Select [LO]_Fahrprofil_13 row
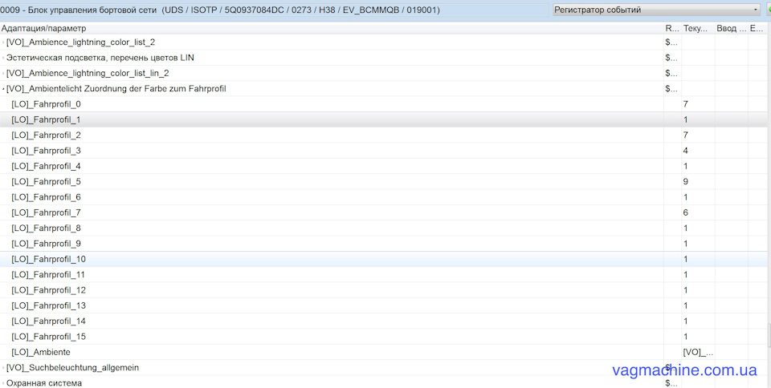The height and width of the screenshot is (388, 771). pos(384,305)
